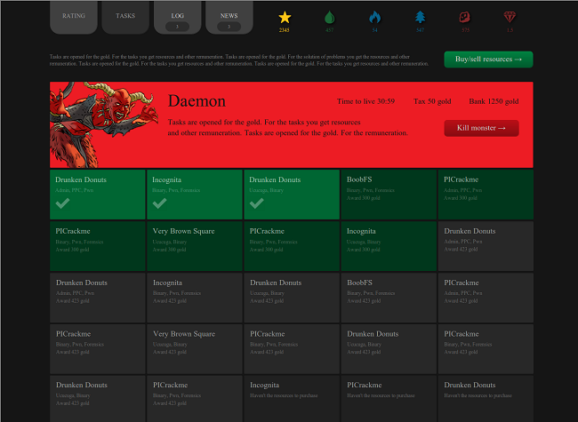Click the "Time to live 30:59" text
Screen dimensions: 578x422
[365, 101]
